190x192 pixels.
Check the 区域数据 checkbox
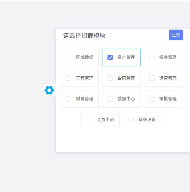coord(69,57)
